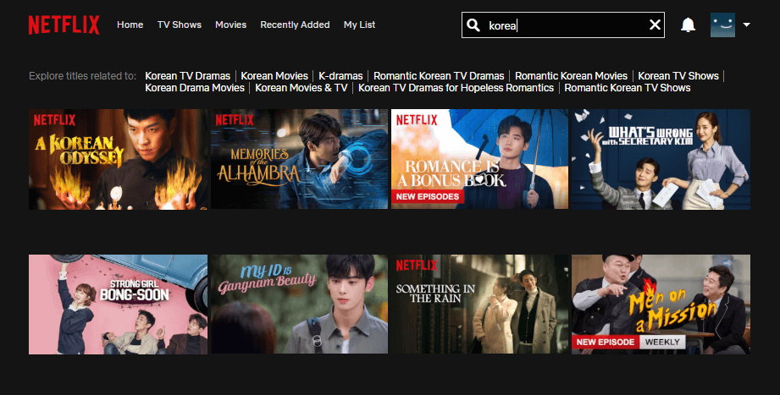Follow the Korean TV Dramas link
Viewport: 780px width, 395px height.
(187, 76)
